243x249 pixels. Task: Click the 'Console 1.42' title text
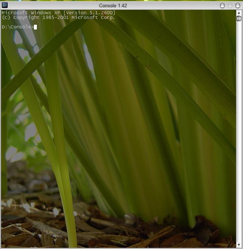tap(113, 5)
